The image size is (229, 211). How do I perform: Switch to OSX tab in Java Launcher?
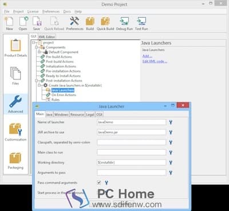[99, 114]
